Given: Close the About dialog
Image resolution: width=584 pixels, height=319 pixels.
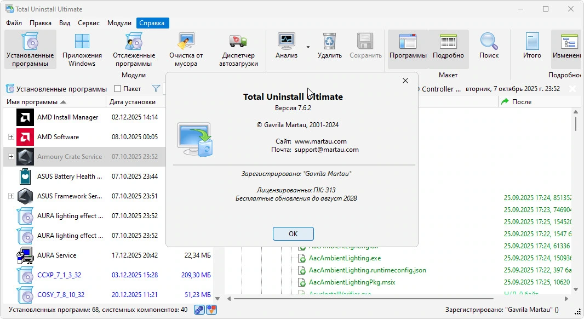Looking at the screenshot, I should [x=405, y=81].
